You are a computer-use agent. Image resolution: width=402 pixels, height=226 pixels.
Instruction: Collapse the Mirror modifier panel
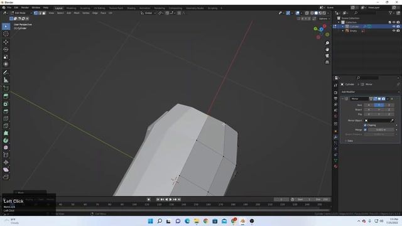click(342, 99)
